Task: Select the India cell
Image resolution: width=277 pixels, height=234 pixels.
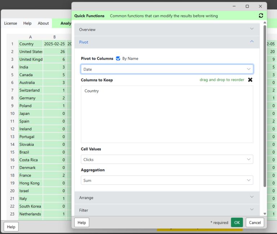Action: pos(30,67)
